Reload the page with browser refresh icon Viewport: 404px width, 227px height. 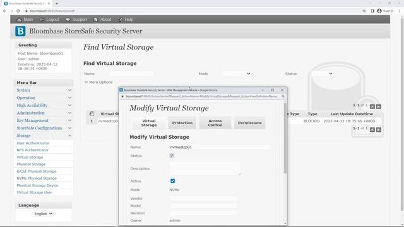pos(18,11)
